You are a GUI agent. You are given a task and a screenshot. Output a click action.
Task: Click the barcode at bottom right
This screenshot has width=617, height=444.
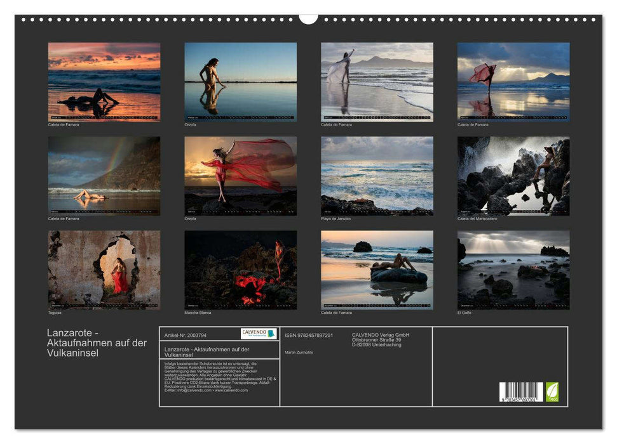point(520,392)
